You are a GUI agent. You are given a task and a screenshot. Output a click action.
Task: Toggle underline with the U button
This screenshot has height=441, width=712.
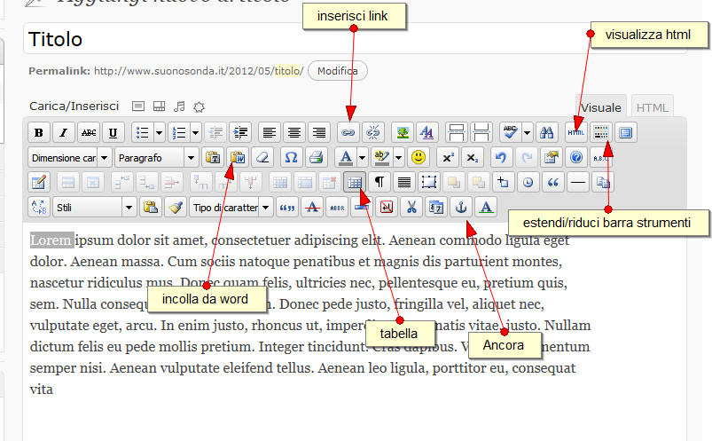(113, 133)
